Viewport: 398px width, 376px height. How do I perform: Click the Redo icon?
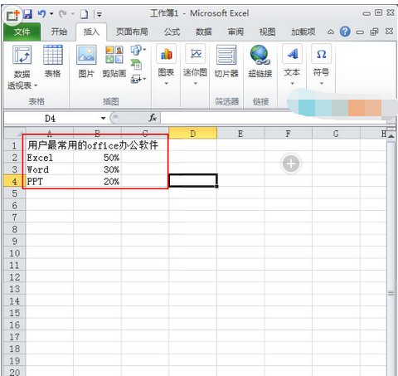coord(62,13)
